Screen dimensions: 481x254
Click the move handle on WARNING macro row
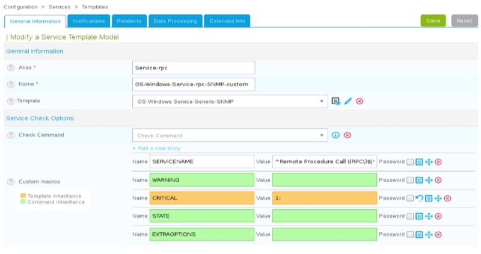pyautogui.click(x=429, y=180)
